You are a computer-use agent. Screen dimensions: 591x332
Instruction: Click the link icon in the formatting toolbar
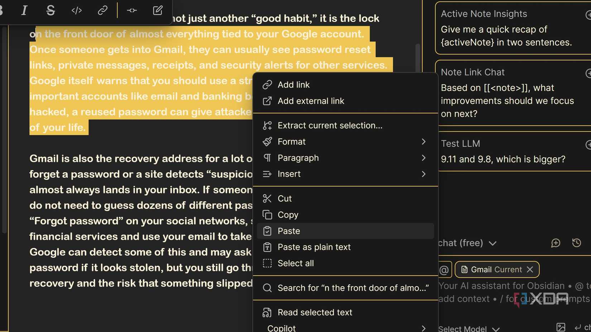click(x=102, y=11)
